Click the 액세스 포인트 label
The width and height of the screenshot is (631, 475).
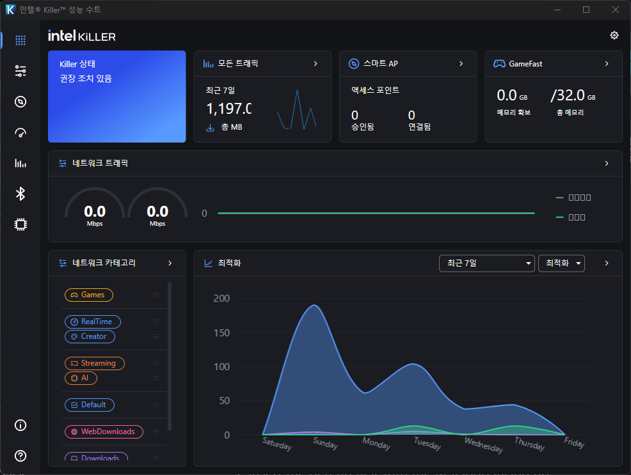[x=375, y=90]
